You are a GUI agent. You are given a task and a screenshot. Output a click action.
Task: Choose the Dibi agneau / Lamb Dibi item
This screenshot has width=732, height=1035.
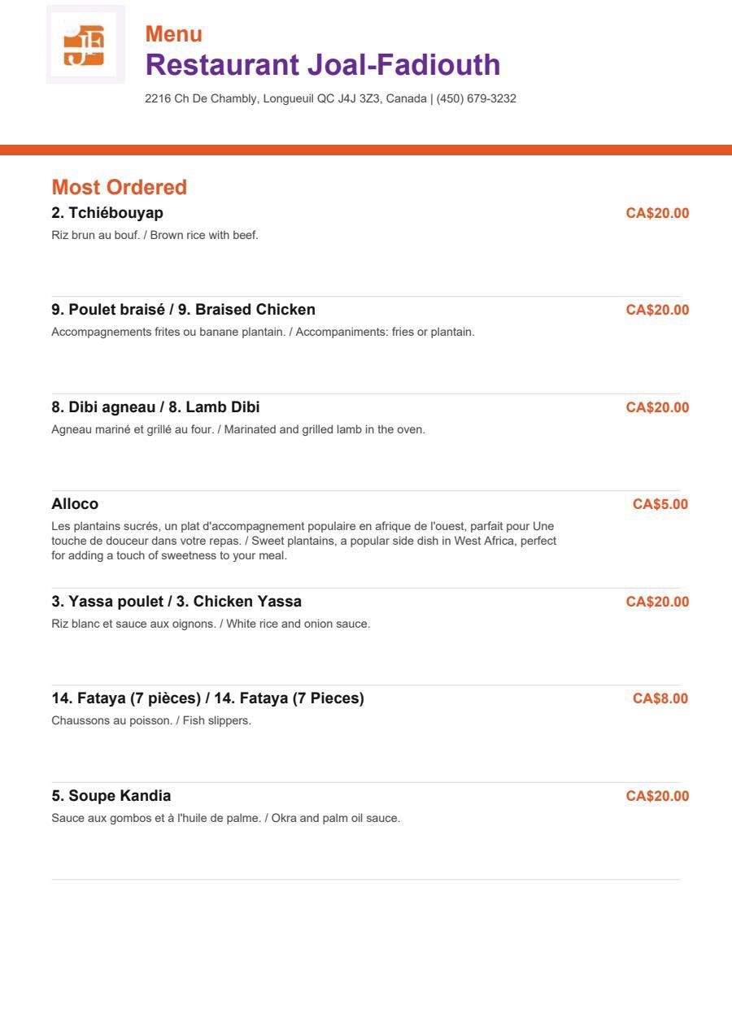tap(155, 407)
